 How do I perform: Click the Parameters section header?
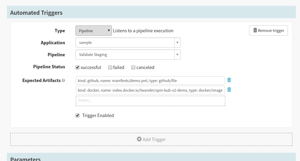click(25, 159)
